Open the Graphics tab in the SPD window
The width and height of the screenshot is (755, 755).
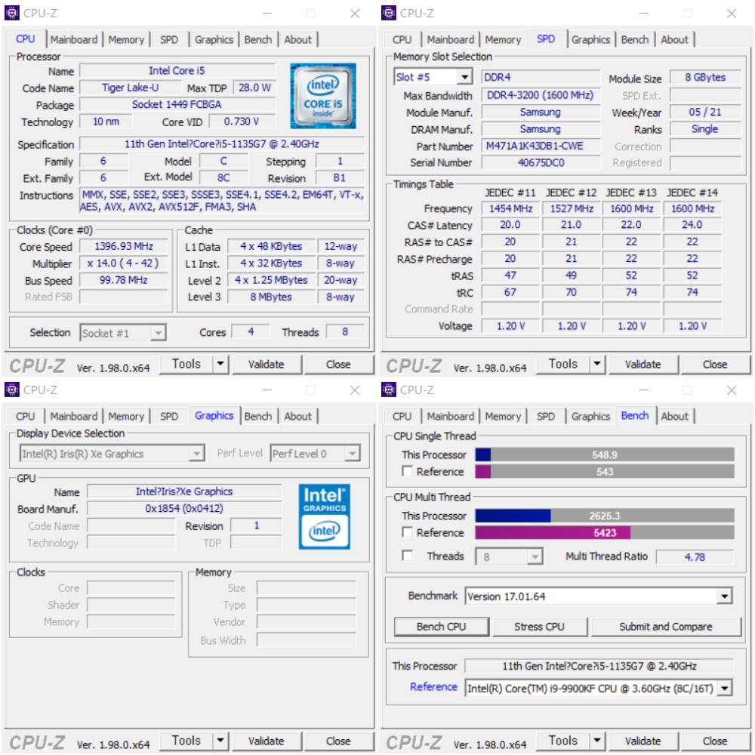[x=590, y=39]
